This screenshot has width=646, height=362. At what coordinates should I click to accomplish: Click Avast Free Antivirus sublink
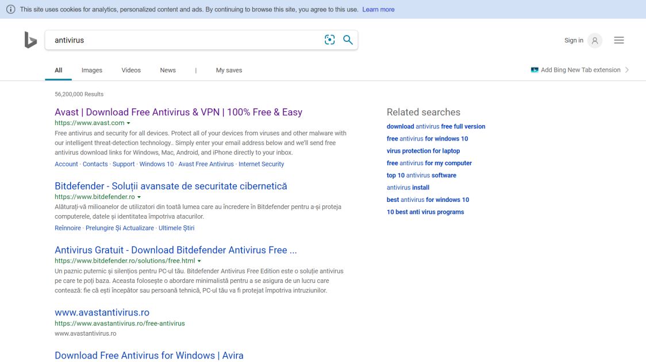[x=206, y=164]
